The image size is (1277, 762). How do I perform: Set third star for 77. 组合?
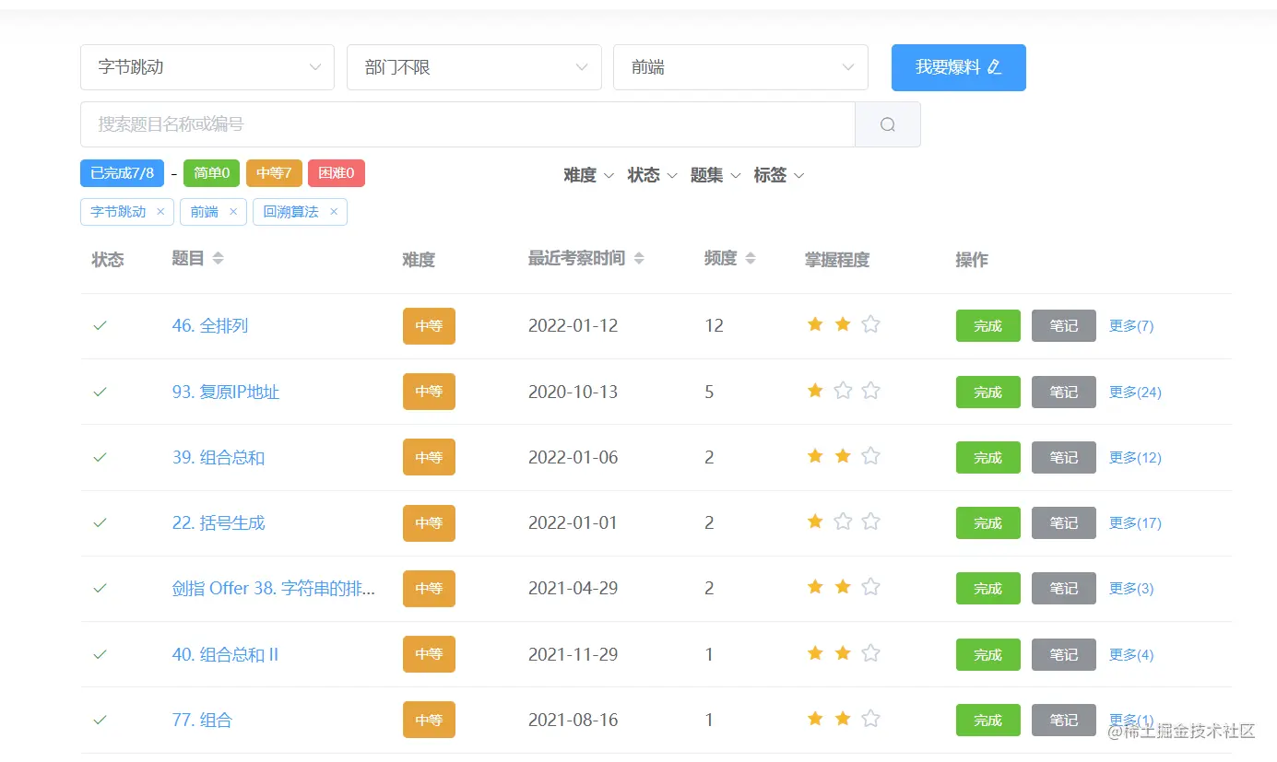pos(870,719)
